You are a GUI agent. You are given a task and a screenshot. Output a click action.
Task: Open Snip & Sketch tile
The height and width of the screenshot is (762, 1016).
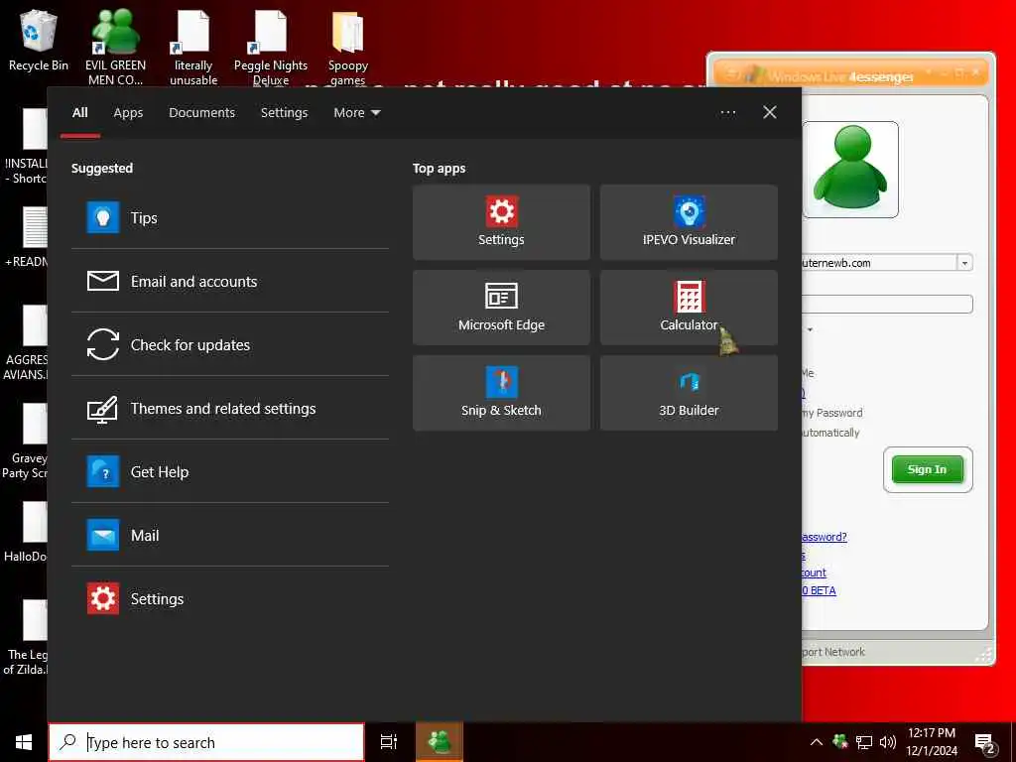click(x=501, y=393)
